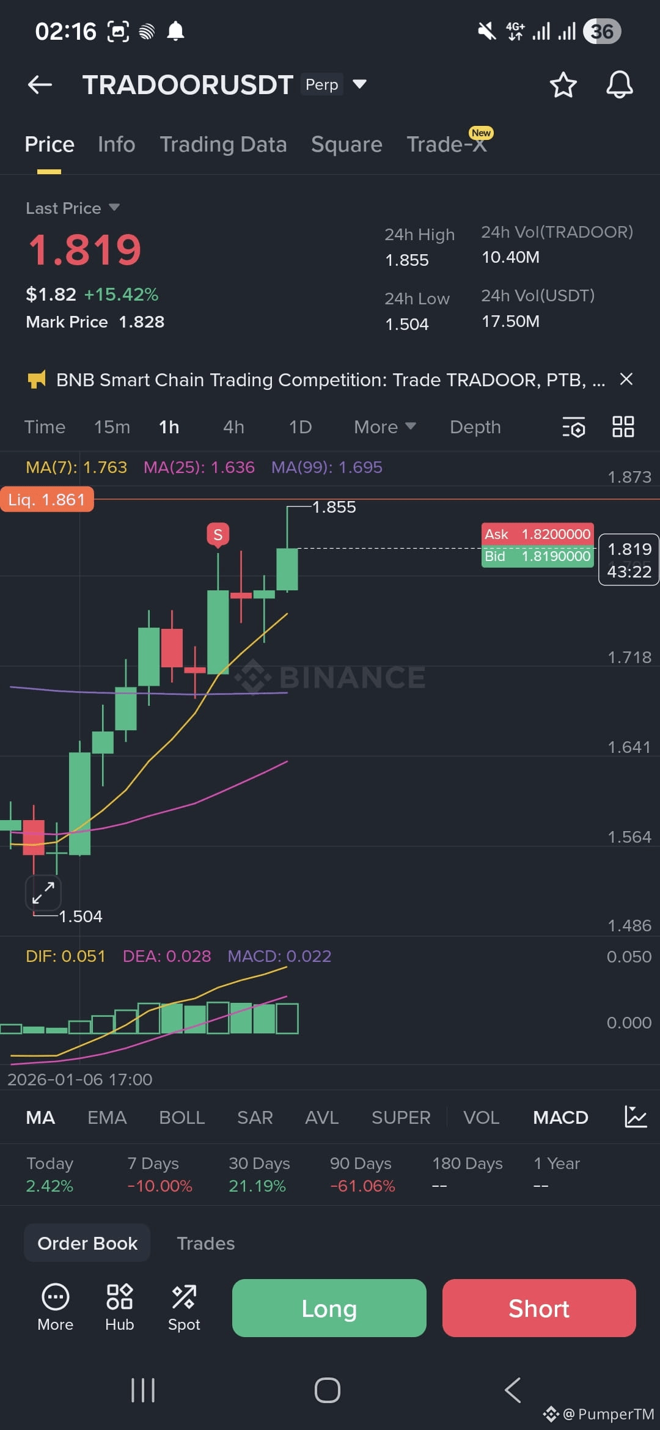The image size is (660, 1430).
Task: Open the Hub icon
Action: pyautogui.click(x=119, y=1307)
